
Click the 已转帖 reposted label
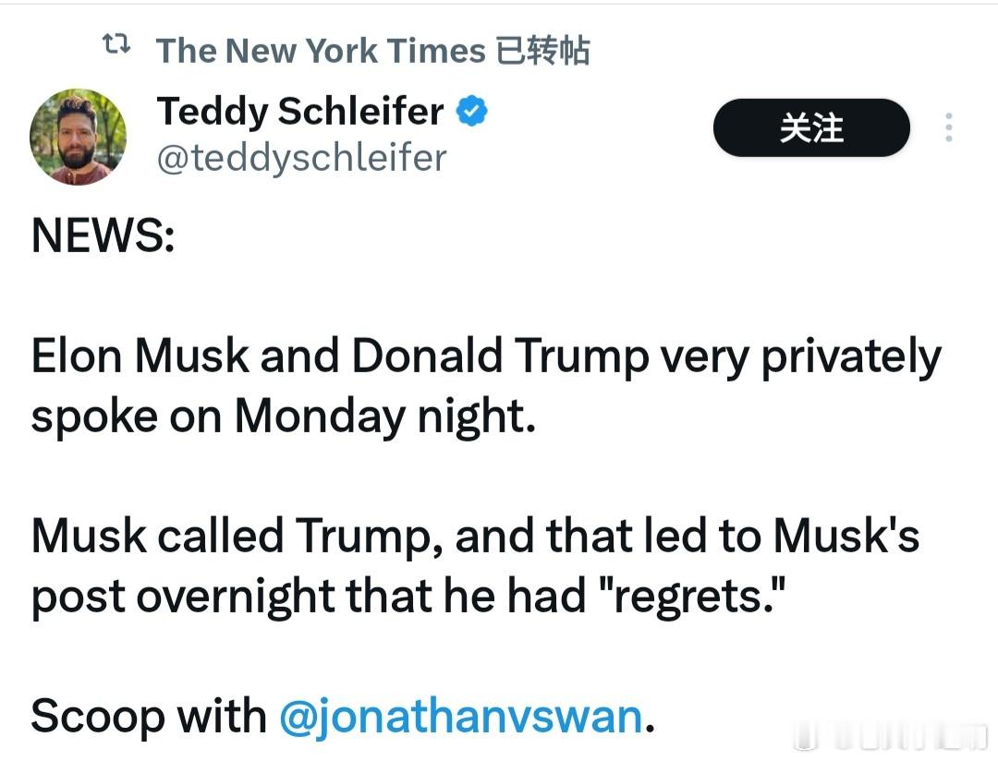(x=542, y=51)
